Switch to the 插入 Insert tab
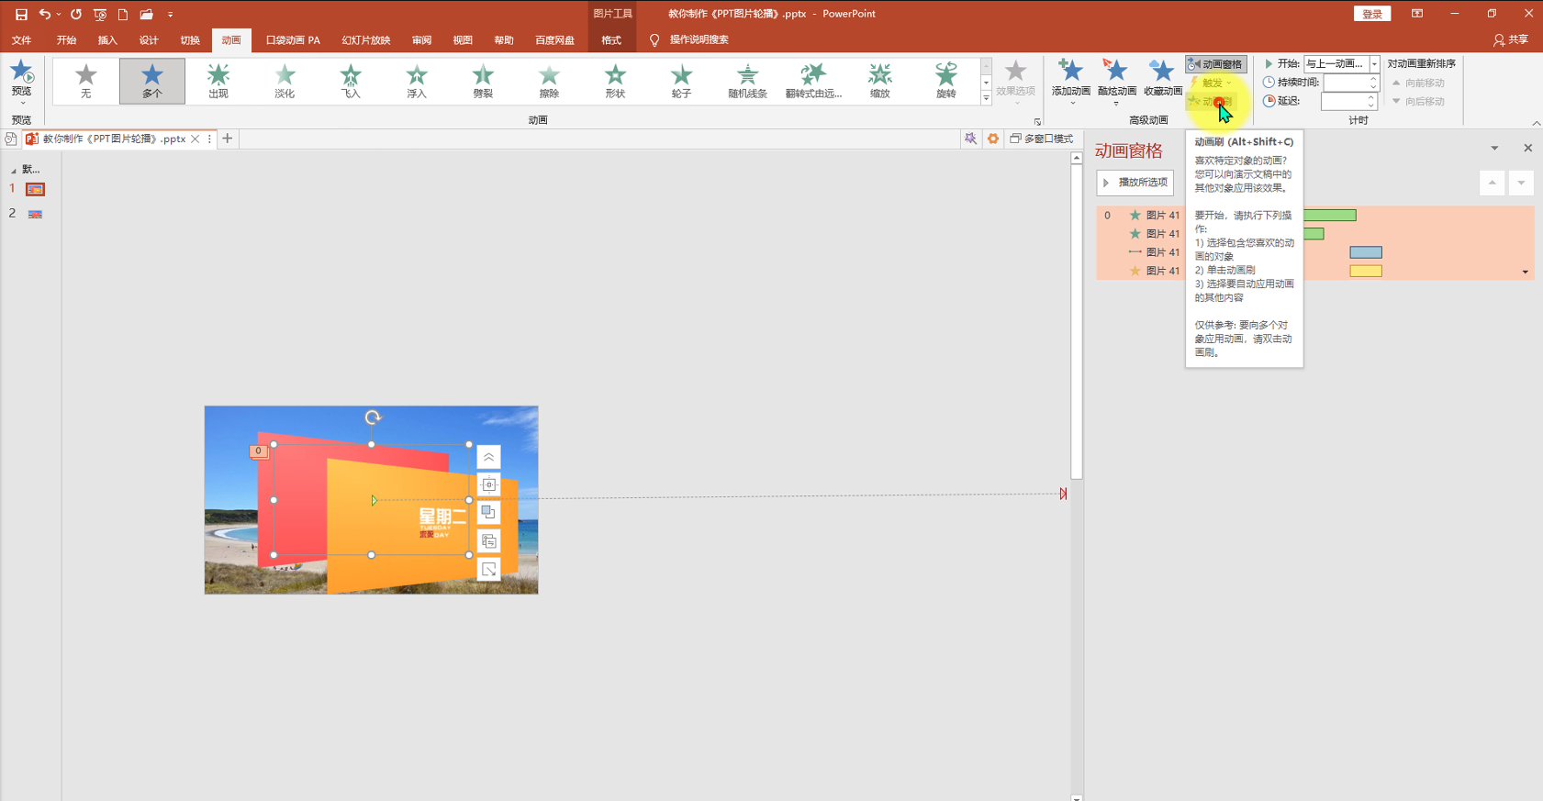 [107, 40]
